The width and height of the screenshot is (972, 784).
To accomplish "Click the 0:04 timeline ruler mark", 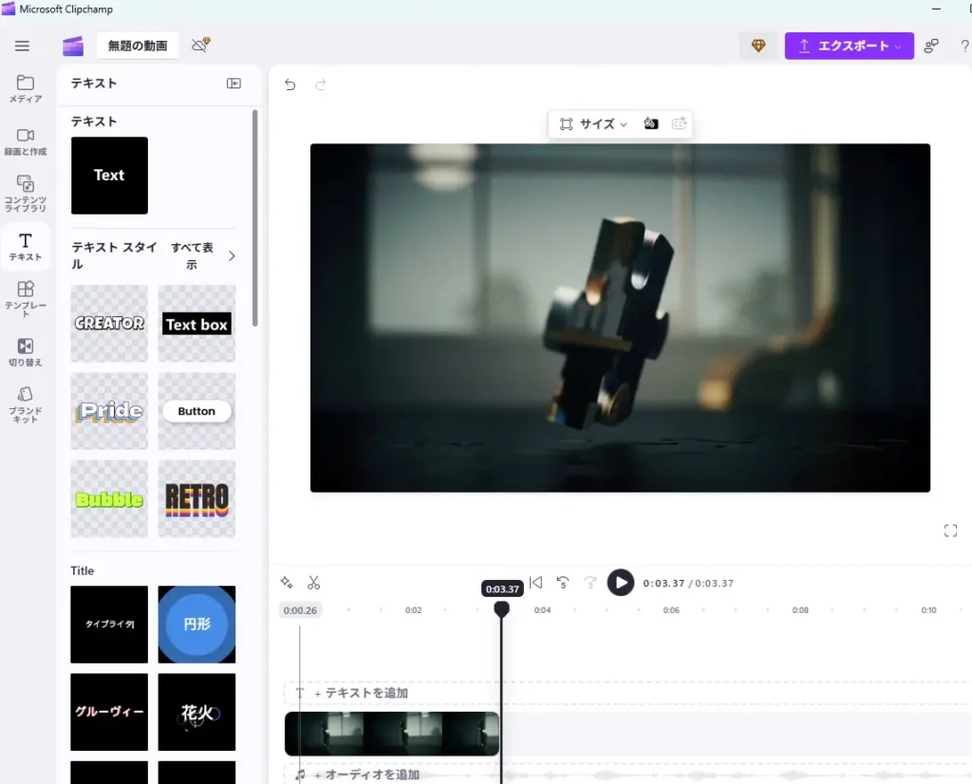I will tap(542, 610).
